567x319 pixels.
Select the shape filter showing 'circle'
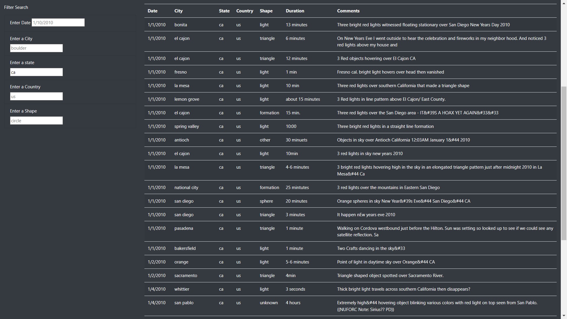[x=36, y=121]
